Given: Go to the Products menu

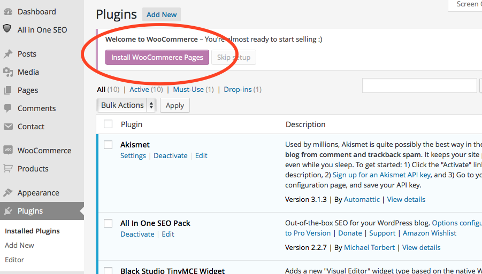Looking at the screenshot, I should click(33, 168).
